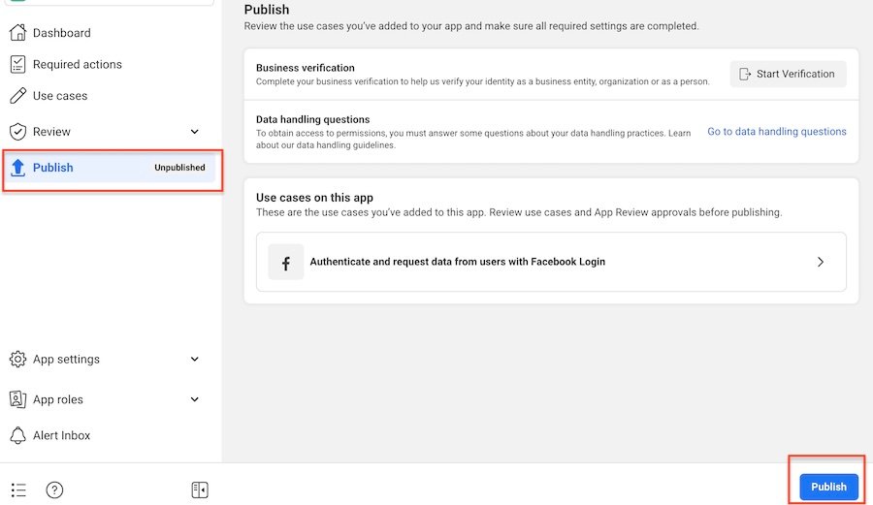This screenshot has width=873, height=505.
Task: Open the help question mark icon
Action: 54,489
